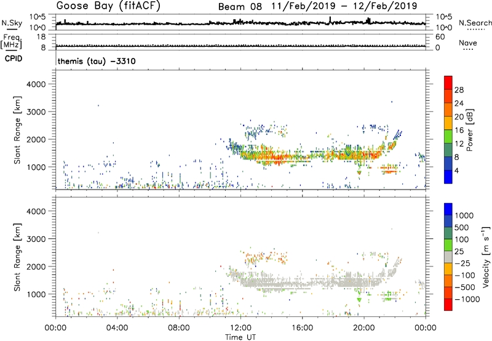Image resolution: width=492 pixels, height=341 pixels.
Task: Click the 'Beam 08' label
Action: [x=240, y=7]
